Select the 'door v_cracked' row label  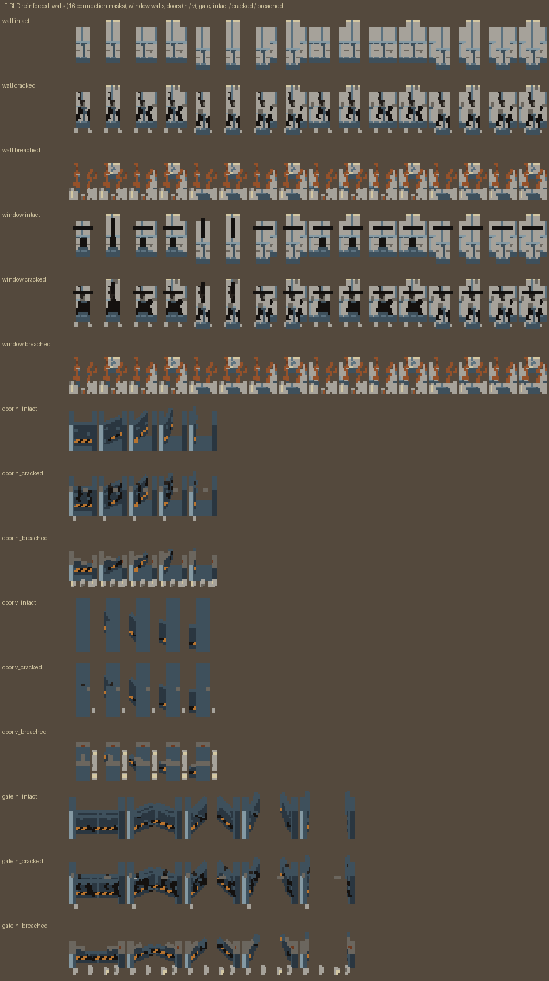22,667
